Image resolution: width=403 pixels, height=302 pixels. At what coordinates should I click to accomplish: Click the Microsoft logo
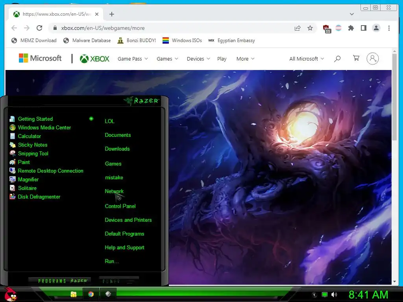click(40, 58)
